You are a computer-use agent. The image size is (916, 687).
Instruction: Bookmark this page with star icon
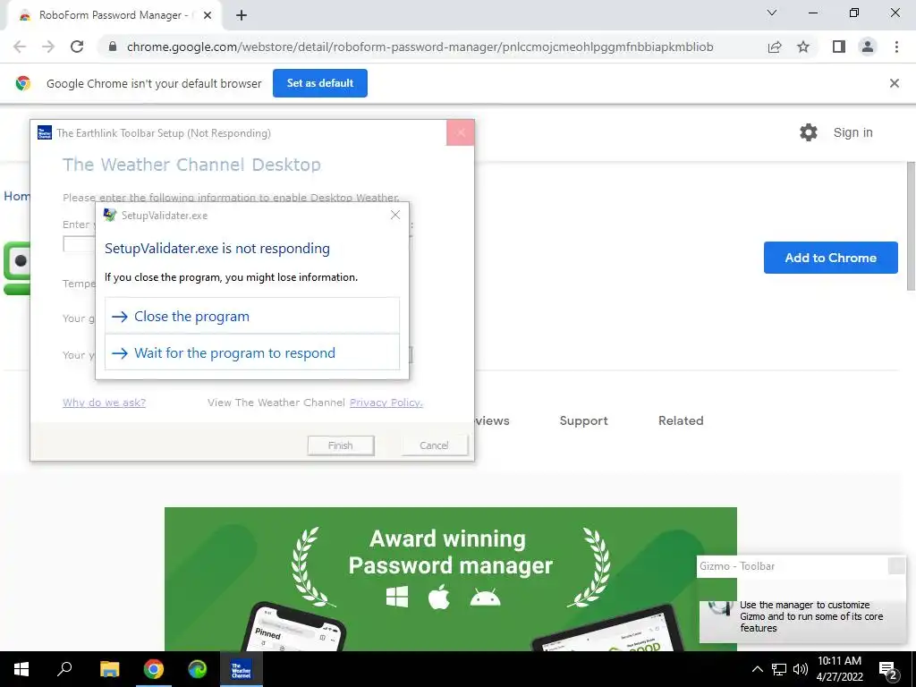click(x=803, y=47)
